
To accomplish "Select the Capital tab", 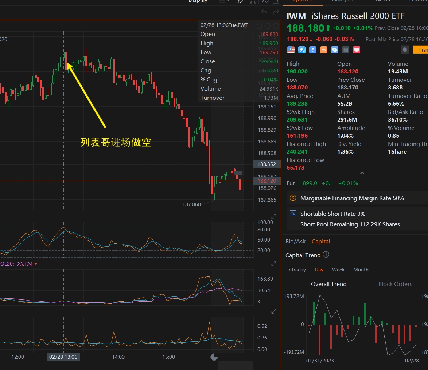I will point(321,242).
